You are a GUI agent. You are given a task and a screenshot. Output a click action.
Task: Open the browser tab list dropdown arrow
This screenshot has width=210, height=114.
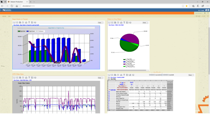click(x=34, y=2)
